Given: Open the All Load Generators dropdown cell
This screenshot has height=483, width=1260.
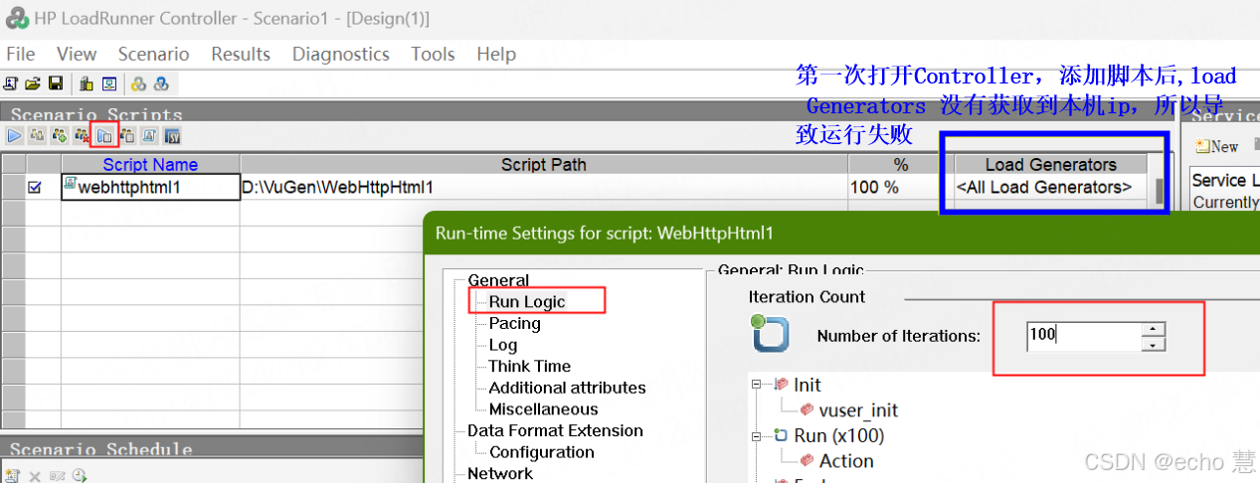Looking at the screenshot, I should tap(1050, 187).
